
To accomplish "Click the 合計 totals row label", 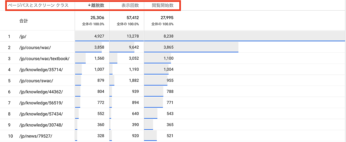I will coord(24,21).
